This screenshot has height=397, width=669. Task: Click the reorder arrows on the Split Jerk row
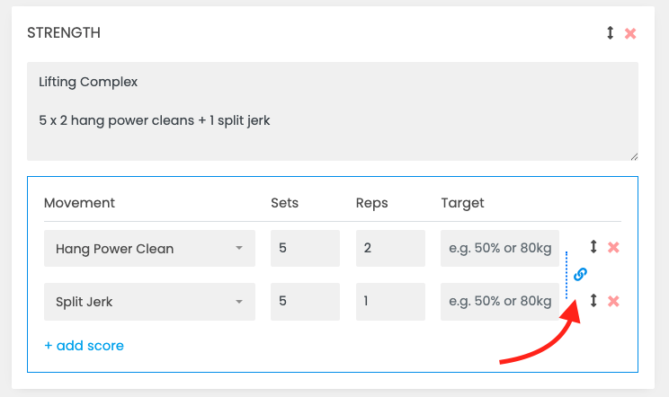click(593, 300)
